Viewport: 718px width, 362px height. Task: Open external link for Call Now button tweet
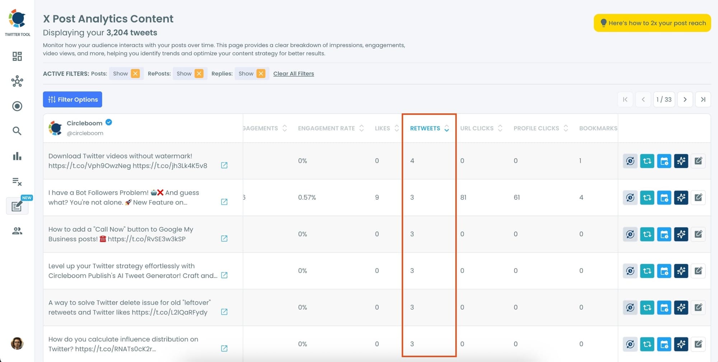coord(224,238)
